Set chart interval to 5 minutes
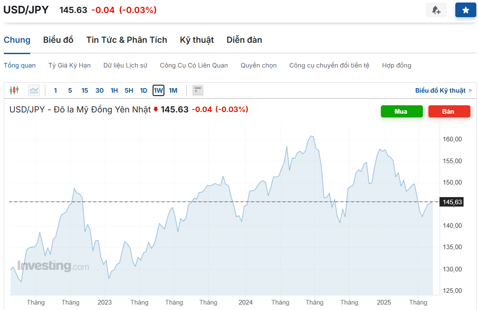478x310 pixels. 70,90
